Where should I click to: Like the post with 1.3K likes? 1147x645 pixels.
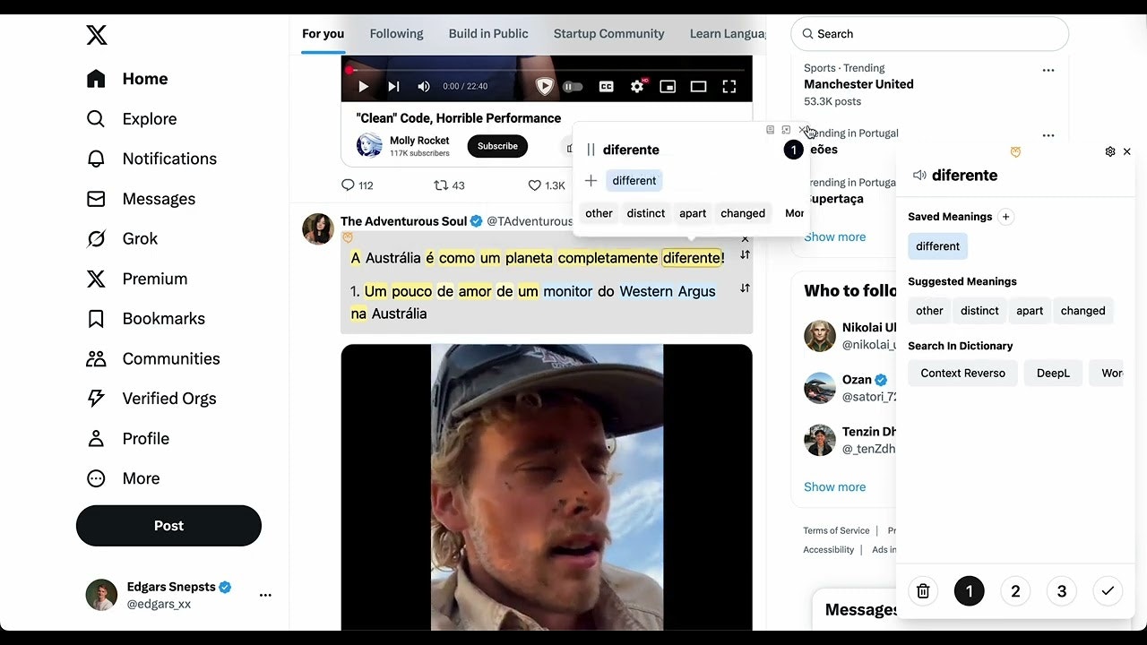click(546, 185)
